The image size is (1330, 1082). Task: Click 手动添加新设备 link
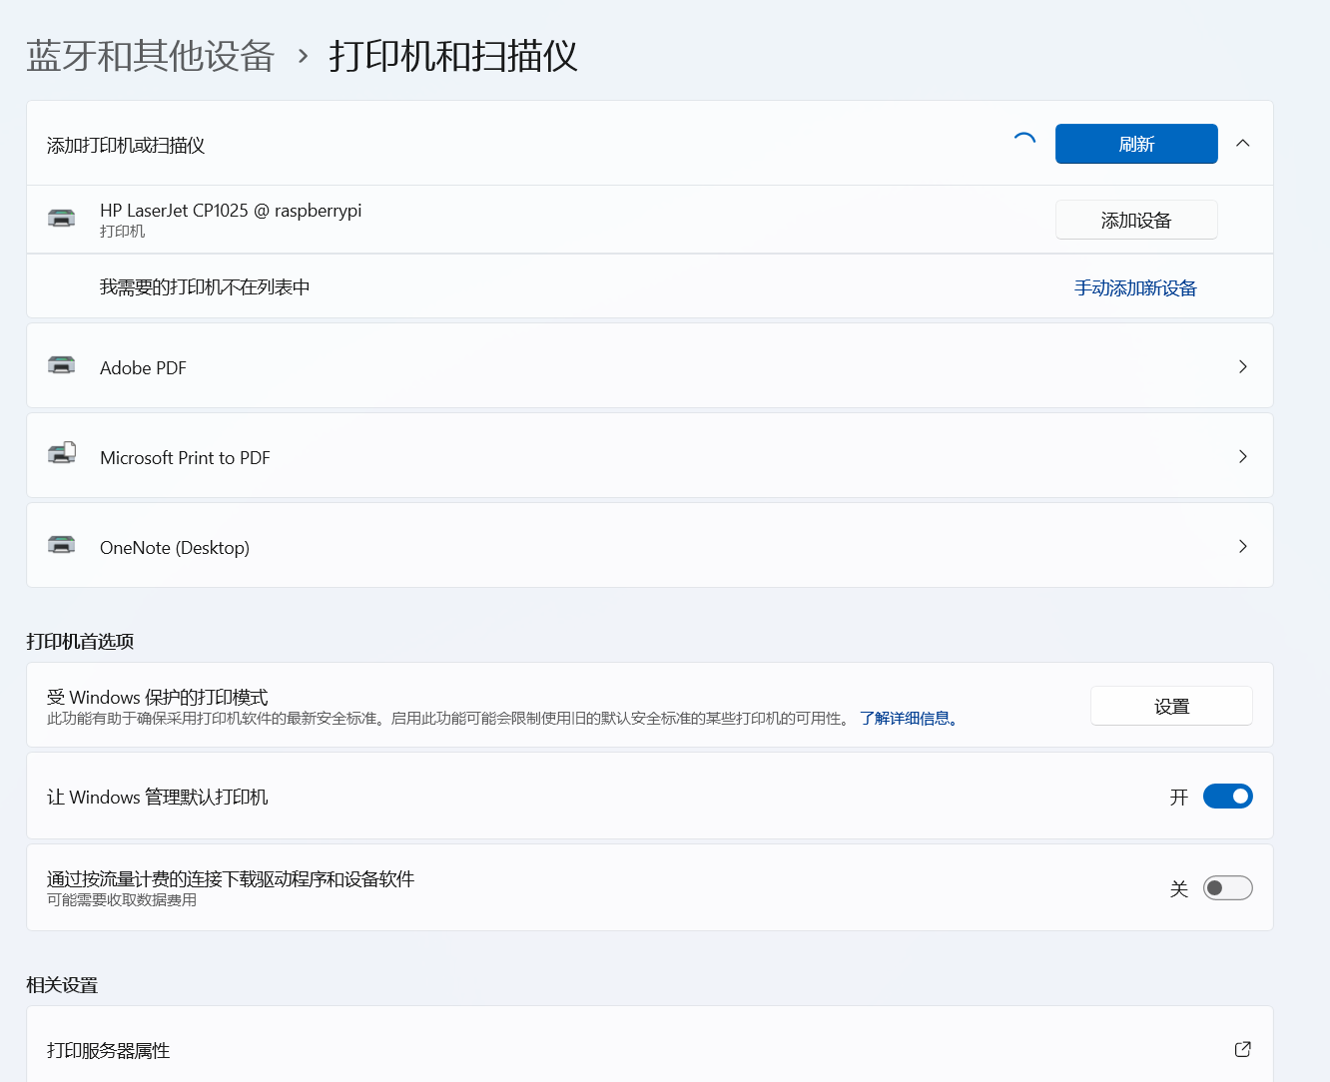coord(1134,288)
